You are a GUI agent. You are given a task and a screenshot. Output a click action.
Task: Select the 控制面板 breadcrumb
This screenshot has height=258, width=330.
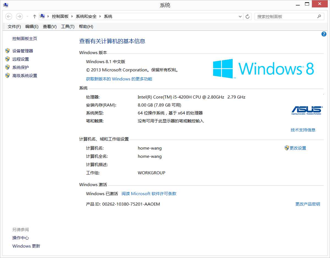pos(60,16)
